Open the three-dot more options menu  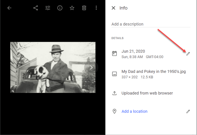(x=96, y=8)
